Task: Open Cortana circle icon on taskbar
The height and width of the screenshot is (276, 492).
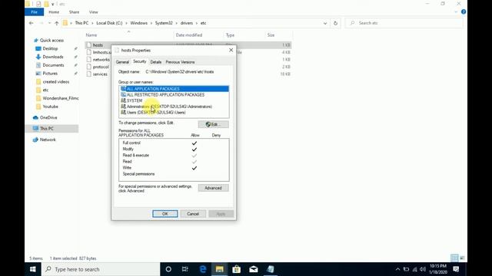Action: 168,269
